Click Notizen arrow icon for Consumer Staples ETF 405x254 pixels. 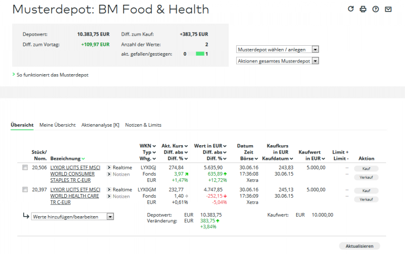[109, 174]
